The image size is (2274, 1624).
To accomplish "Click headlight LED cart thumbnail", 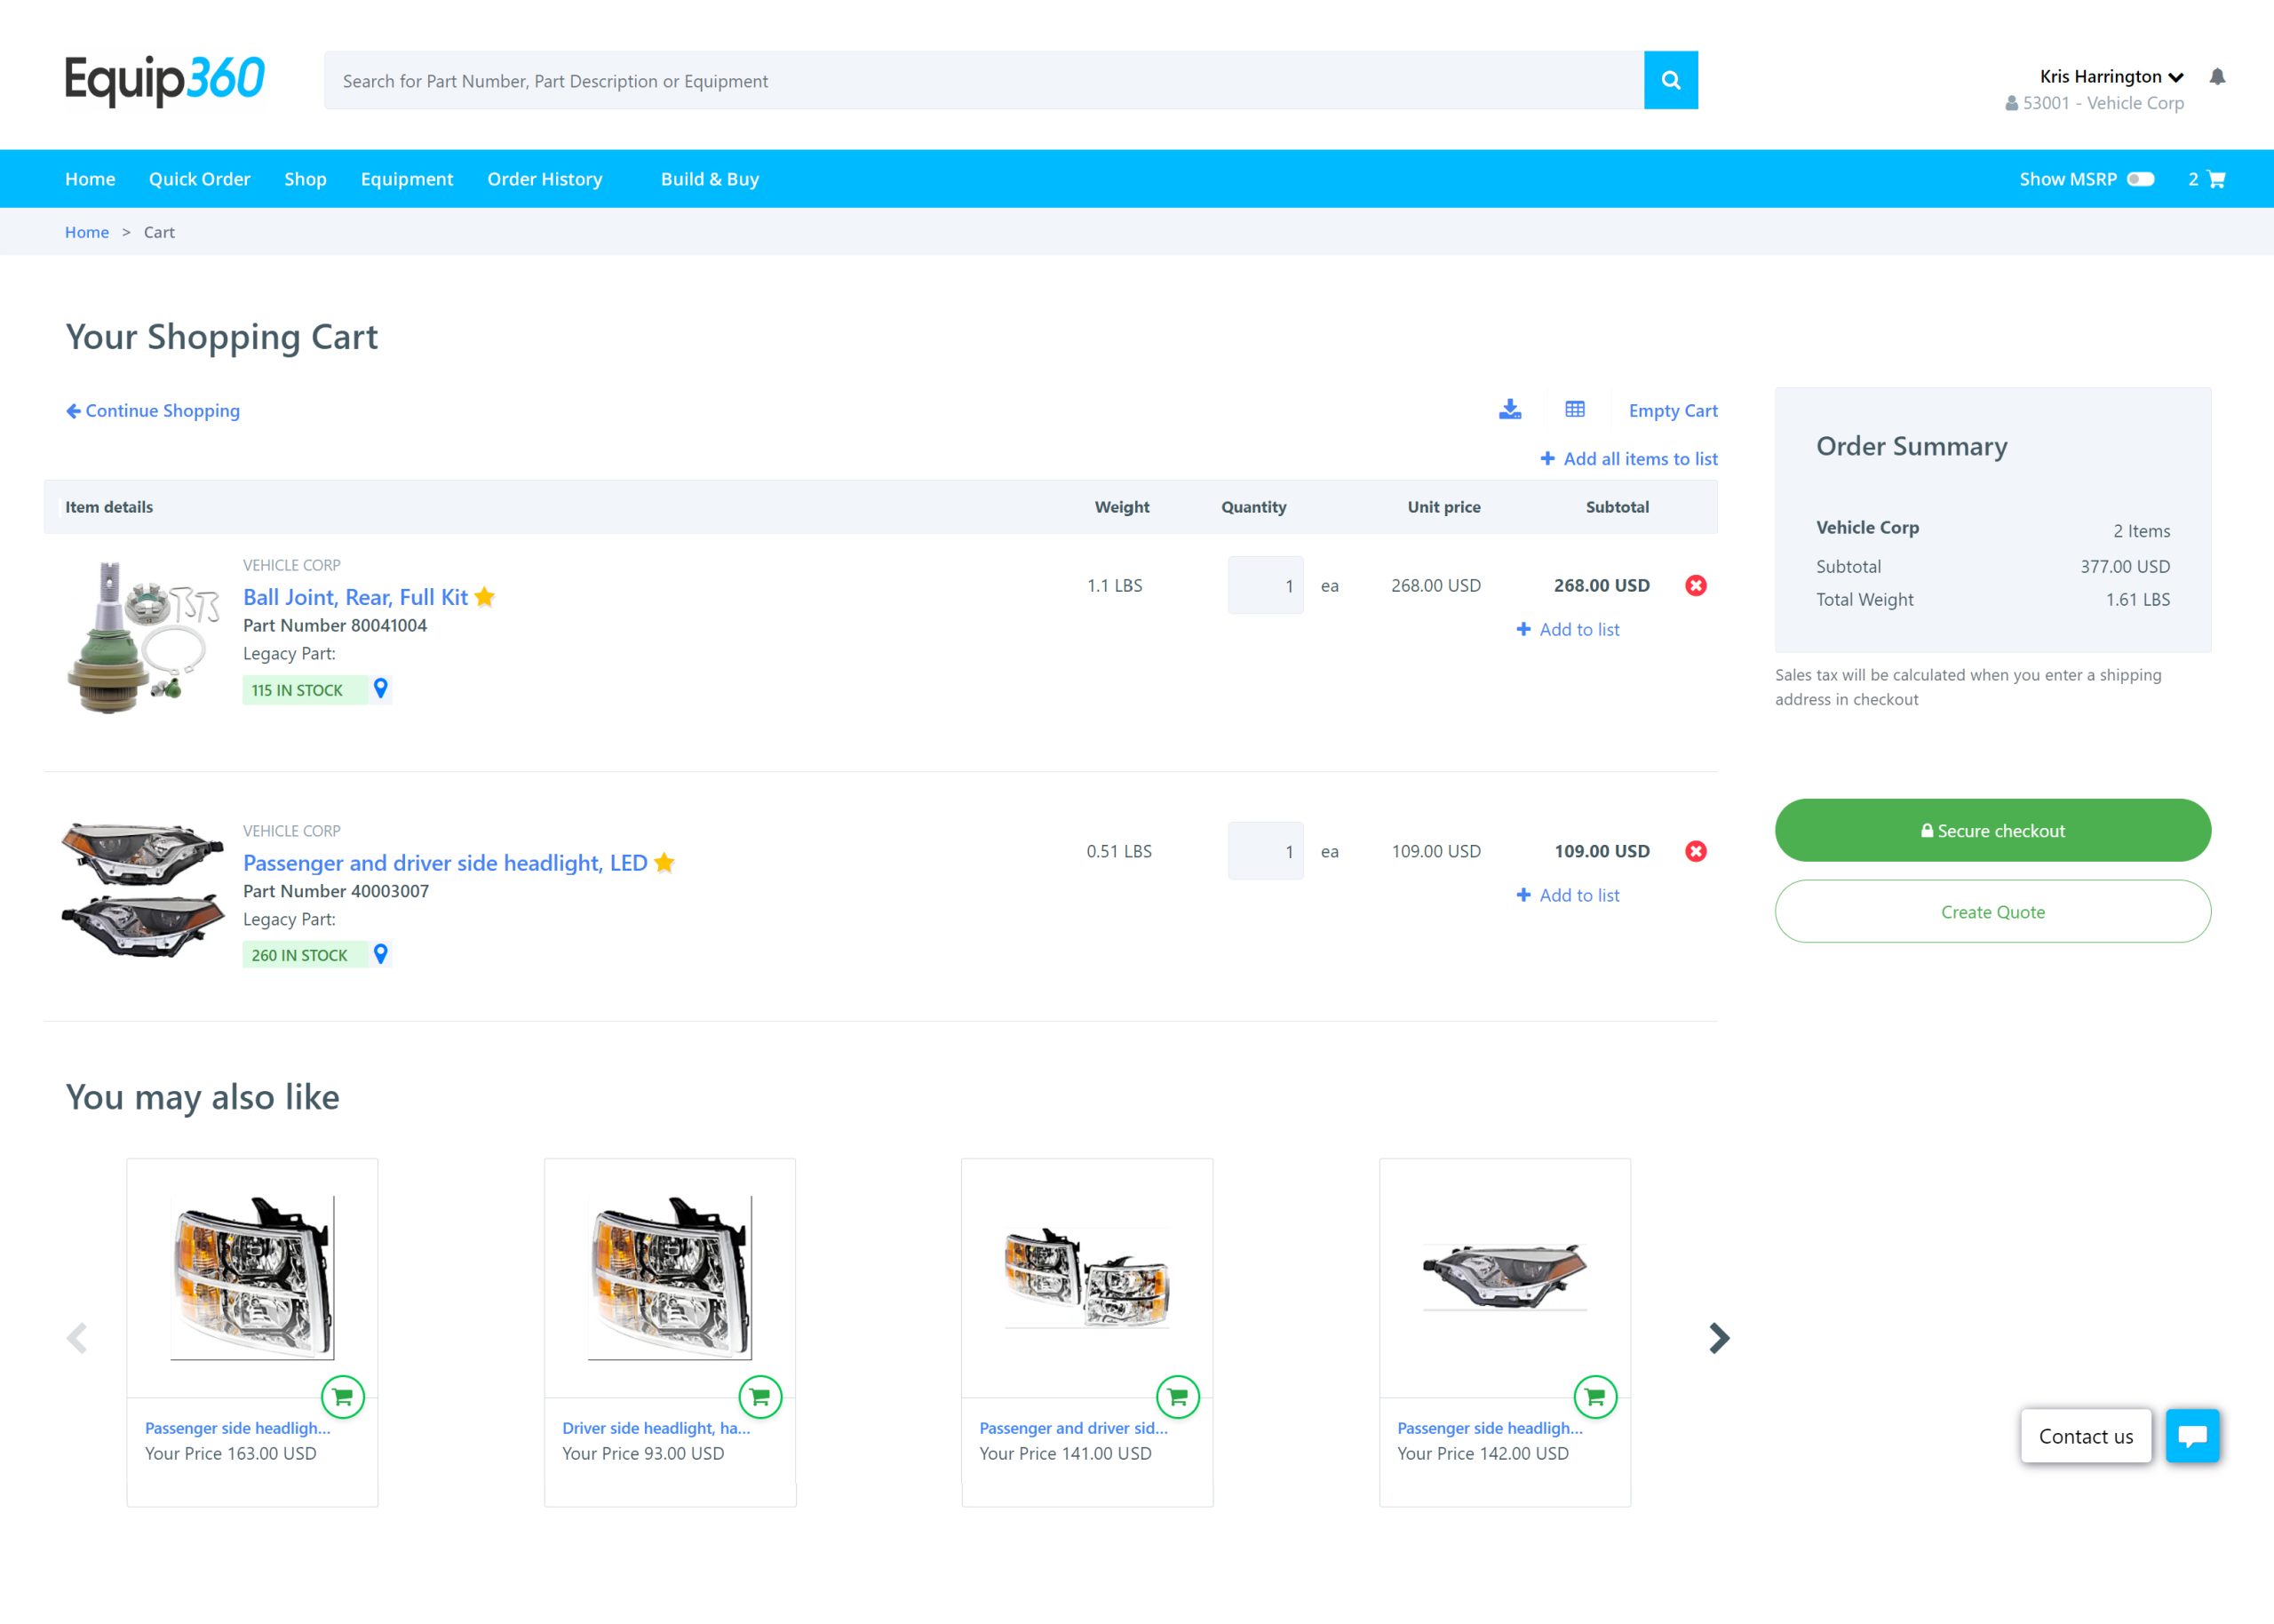I will click(142, 890).
